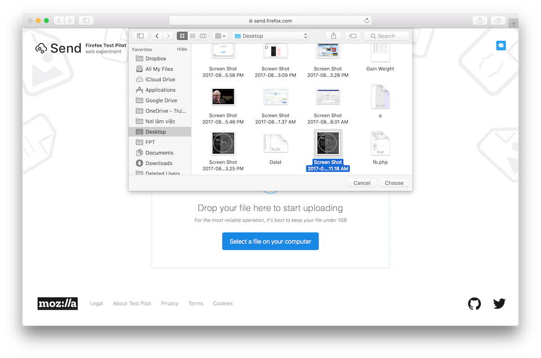Select the Screen Shot 2017-08...6.01 AM file
The width and height of the screenshot is (541, 358).
[328, 105]
